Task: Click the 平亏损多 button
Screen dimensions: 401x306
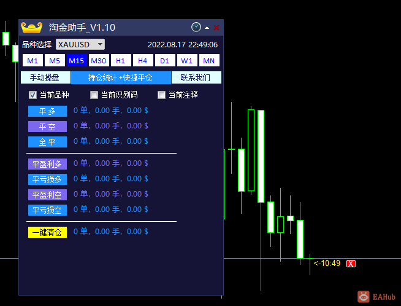Action: pos(47,179)
